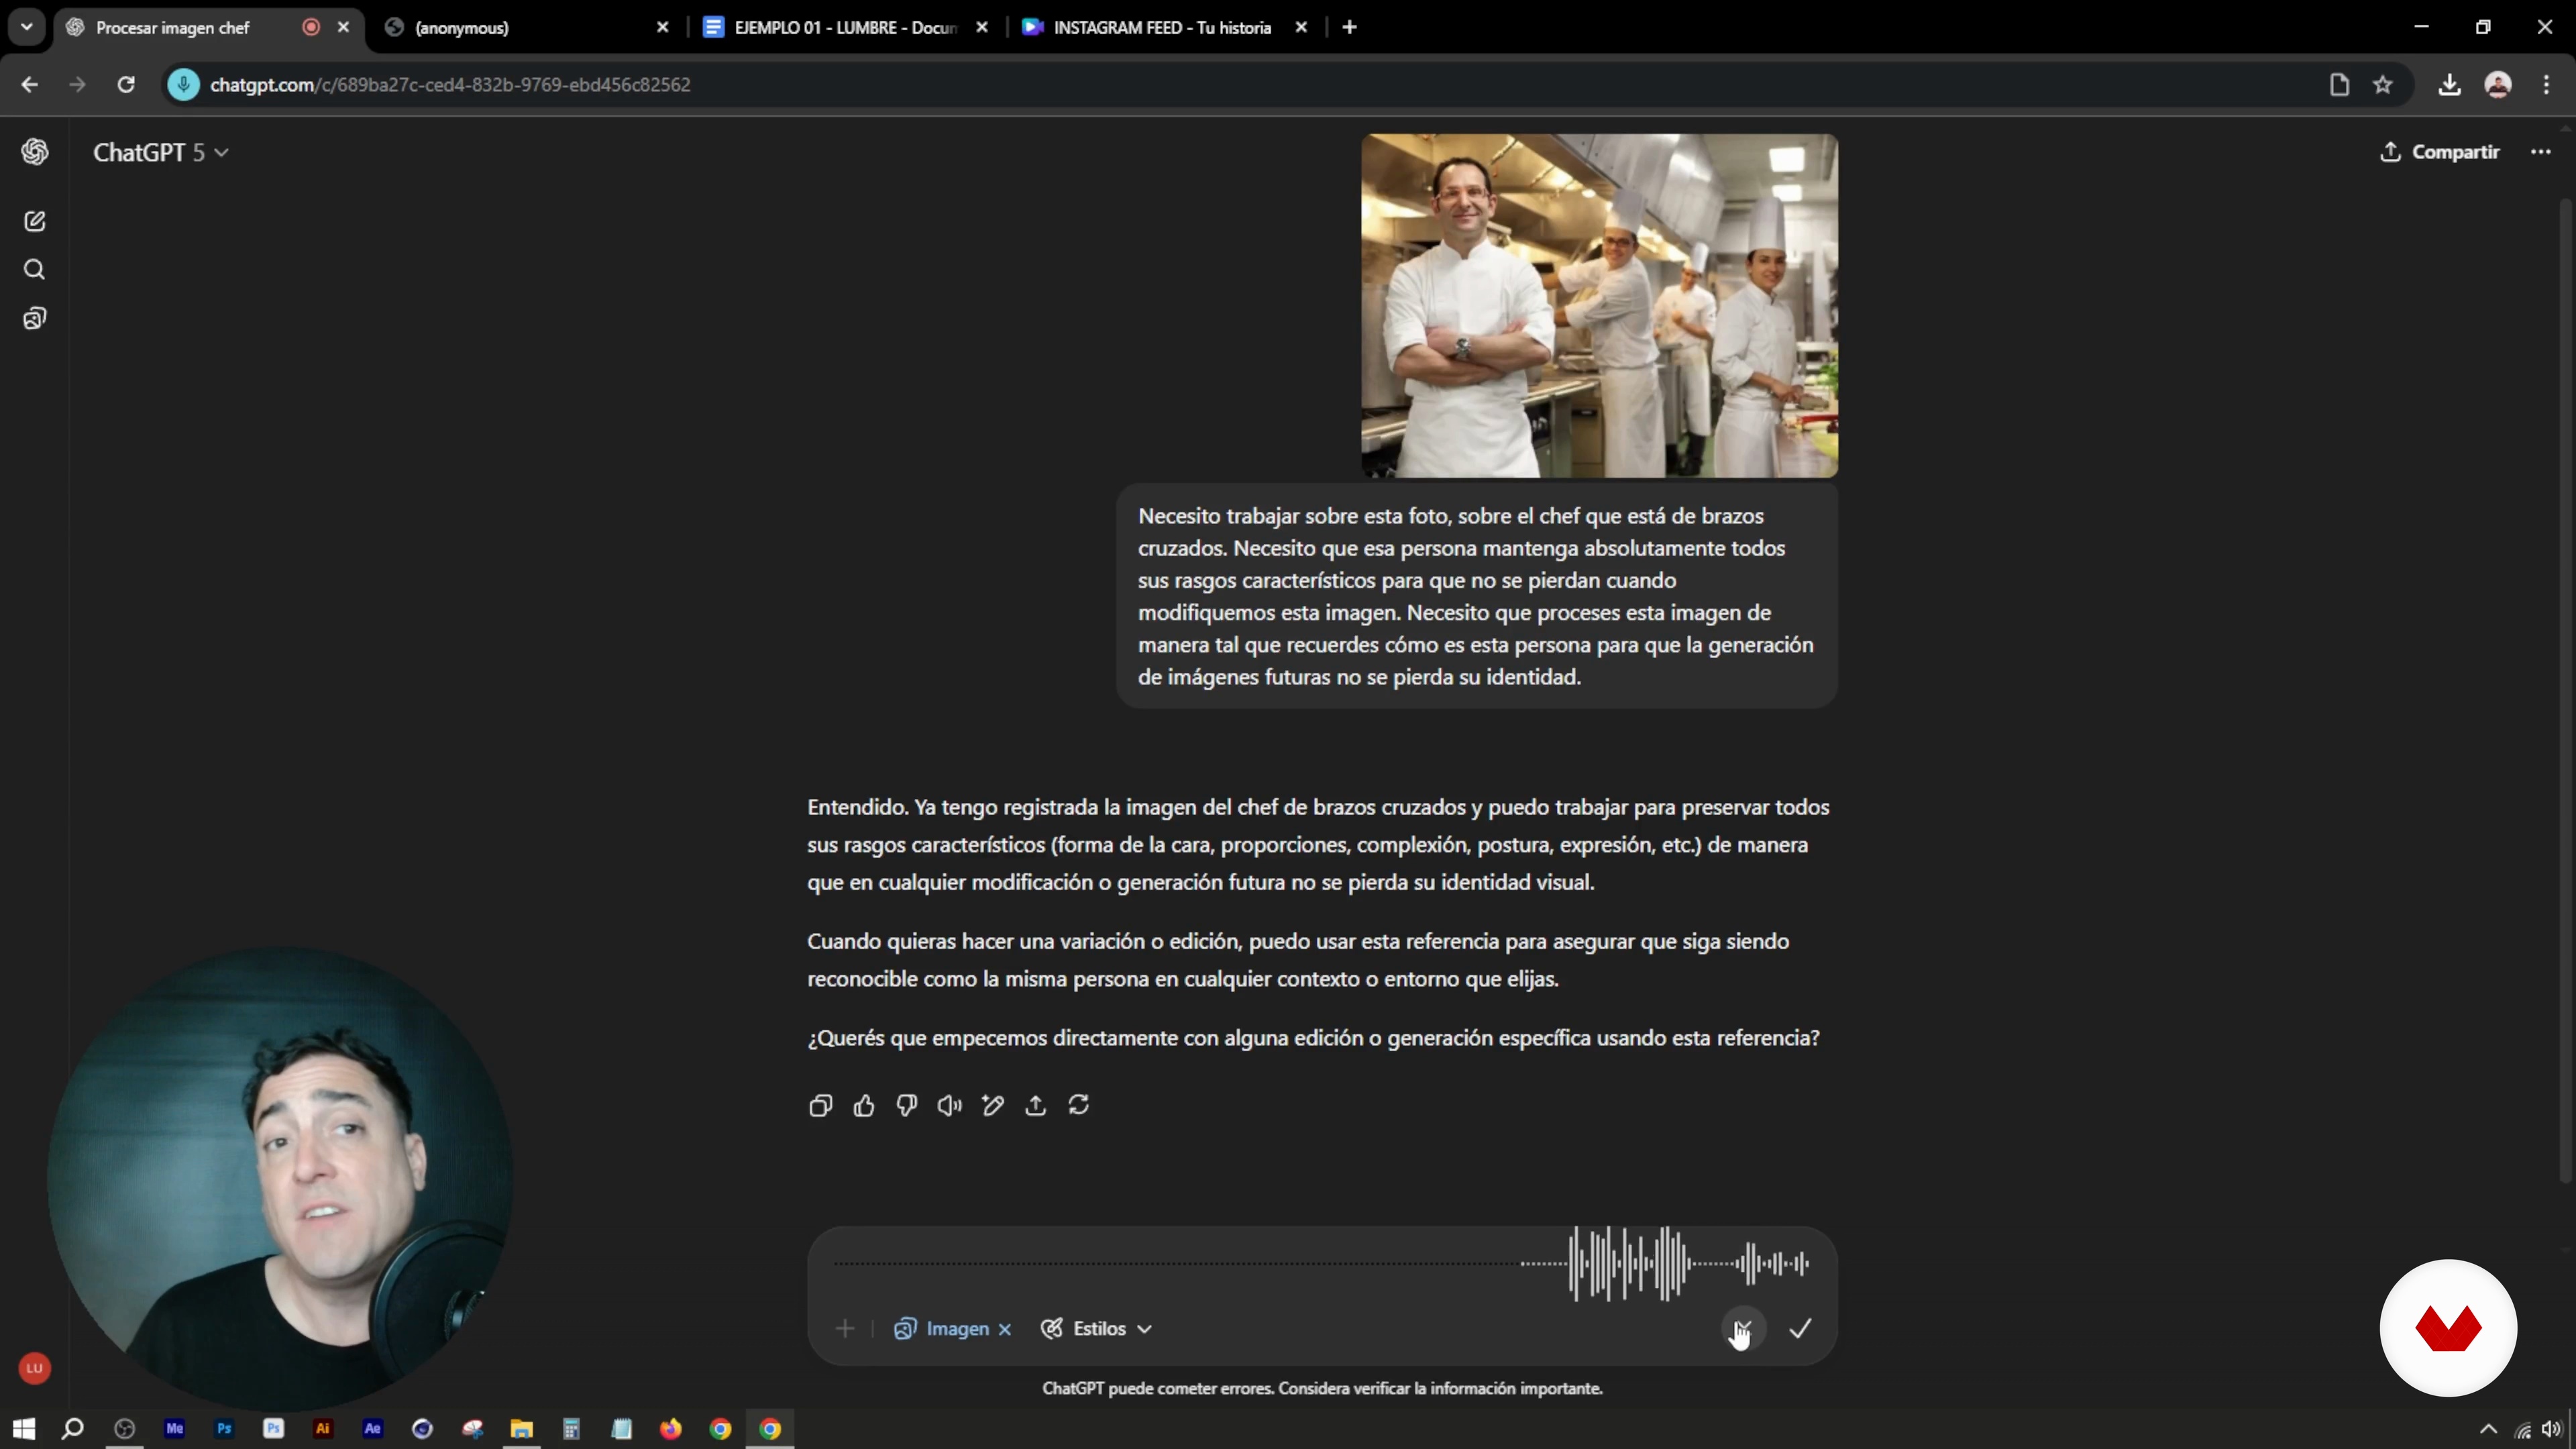Close the EJEMPLO 01 - LUMBRE tab

click(x=982, y=28)
